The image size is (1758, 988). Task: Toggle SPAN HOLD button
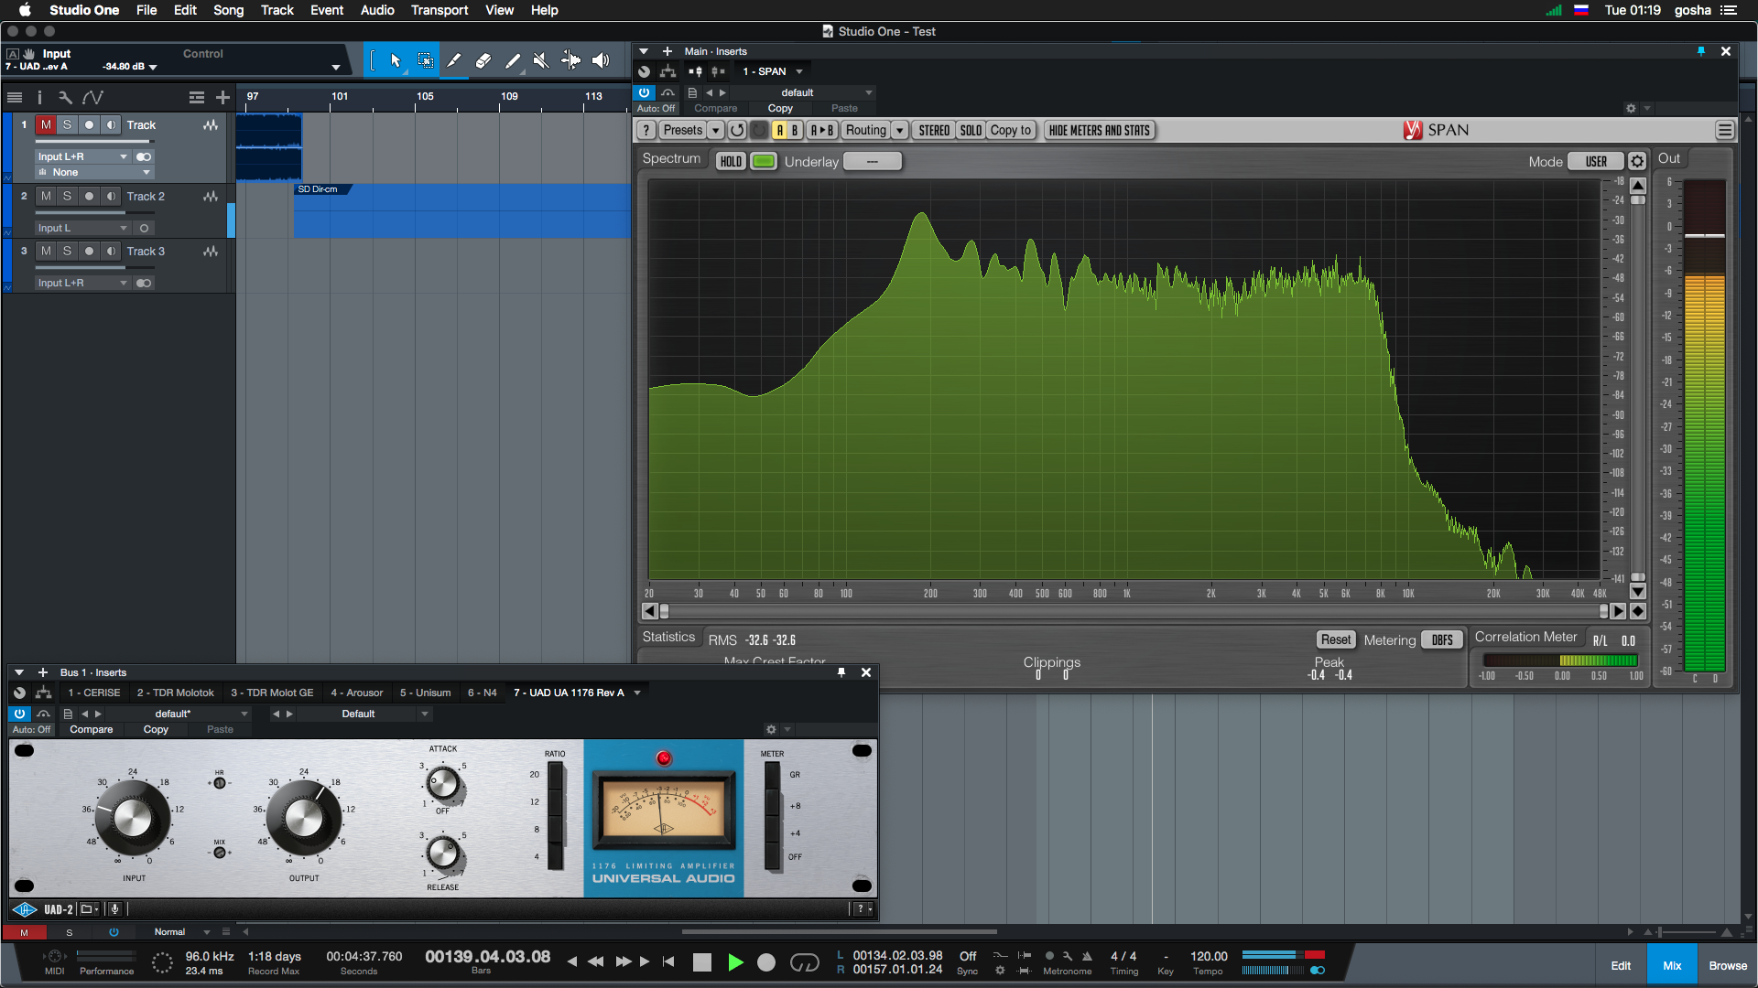[731, 162]
